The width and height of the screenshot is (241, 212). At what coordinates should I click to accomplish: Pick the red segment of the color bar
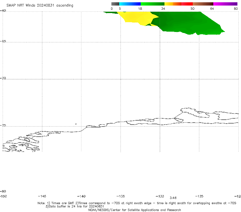187,4
